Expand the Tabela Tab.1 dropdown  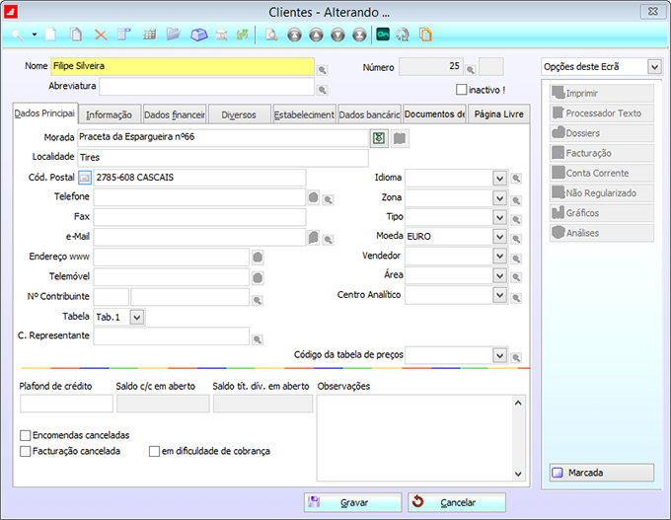pyautogui.click(x=137, y=317)
